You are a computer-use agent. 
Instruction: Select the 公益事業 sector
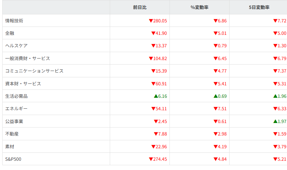click(x=14, y=121)
